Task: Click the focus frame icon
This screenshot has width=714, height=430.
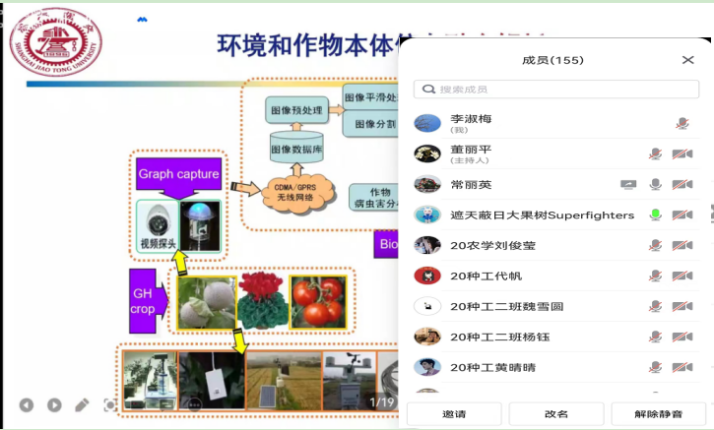Action: (x=110, y=405)
